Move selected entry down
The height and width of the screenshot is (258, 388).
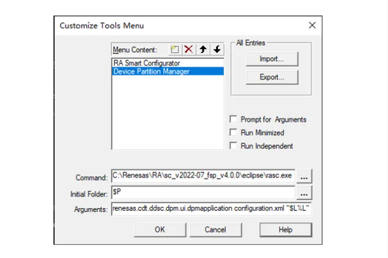tap(217, 49)
